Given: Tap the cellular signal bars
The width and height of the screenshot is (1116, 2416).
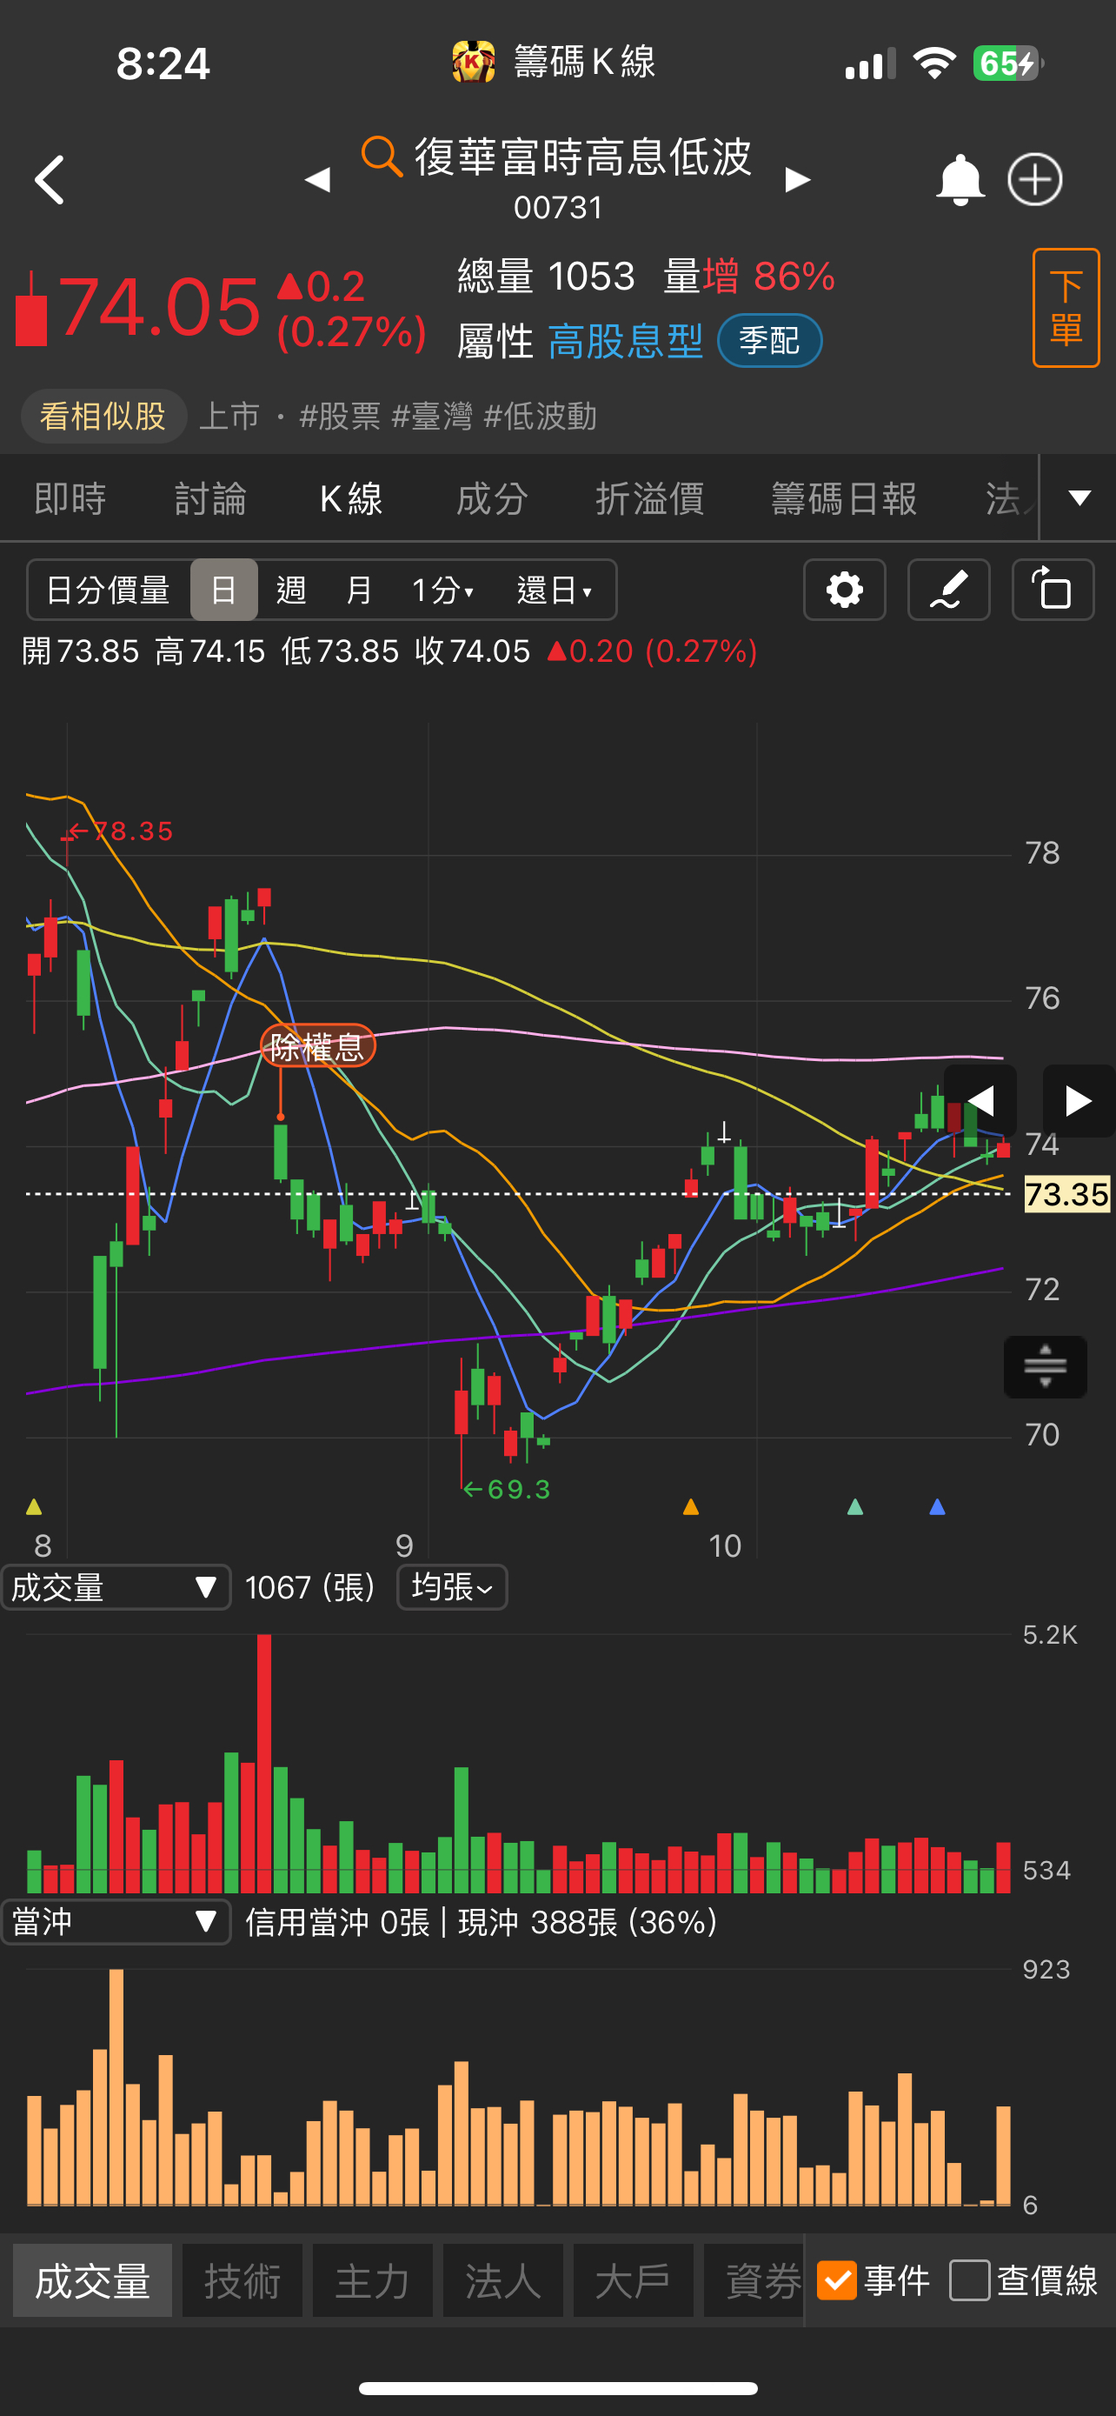Looking at the screenshot, I should tap(869, 63).
